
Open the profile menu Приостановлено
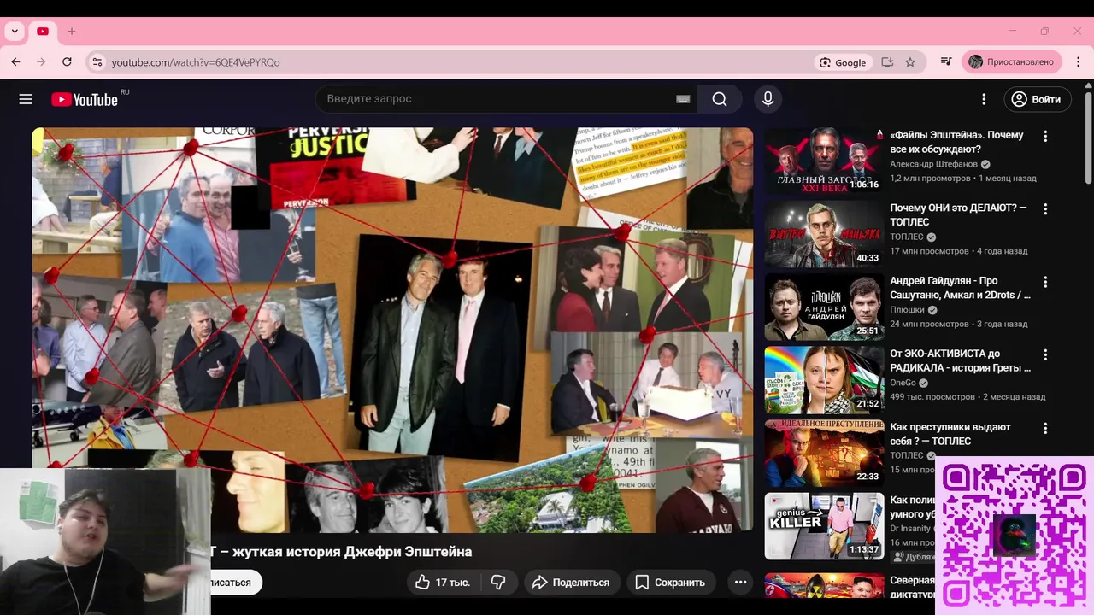click(x=1014, y=62)
